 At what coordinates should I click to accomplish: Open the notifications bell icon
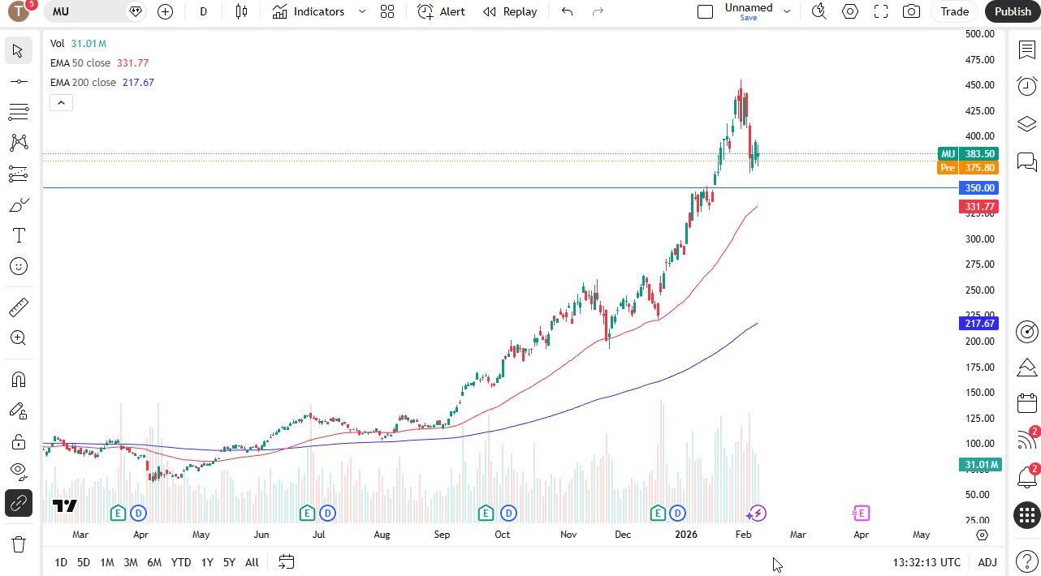pyautogui.click(x=1027, y=477)
